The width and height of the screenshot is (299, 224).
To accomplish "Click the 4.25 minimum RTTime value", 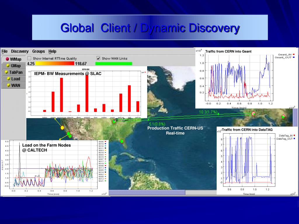I will pos(31,64).
